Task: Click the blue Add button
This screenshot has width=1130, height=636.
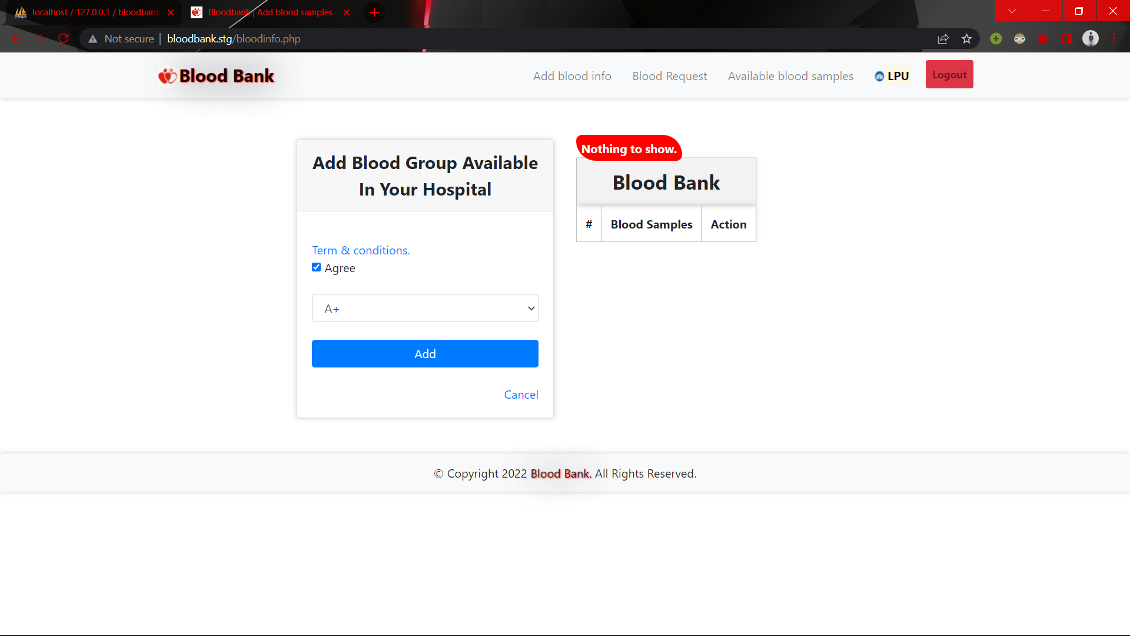Action: (x=425, y=353)
